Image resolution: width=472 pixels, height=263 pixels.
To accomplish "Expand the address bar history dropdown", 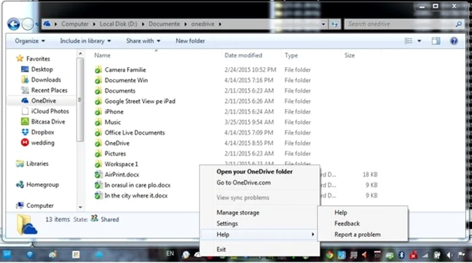I will [323, 24].
